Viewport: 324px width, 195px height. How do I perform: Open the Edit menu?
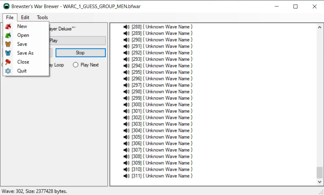(25, 17)
